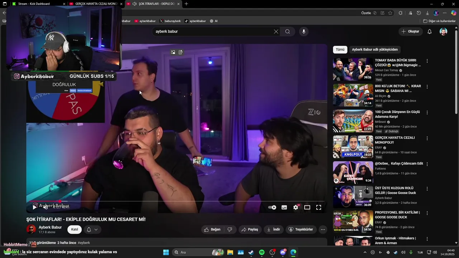The width and height of the screenshot is (459, 258).
Task: Open Diğer sık kullanılanlar folder
Action: 439,21
